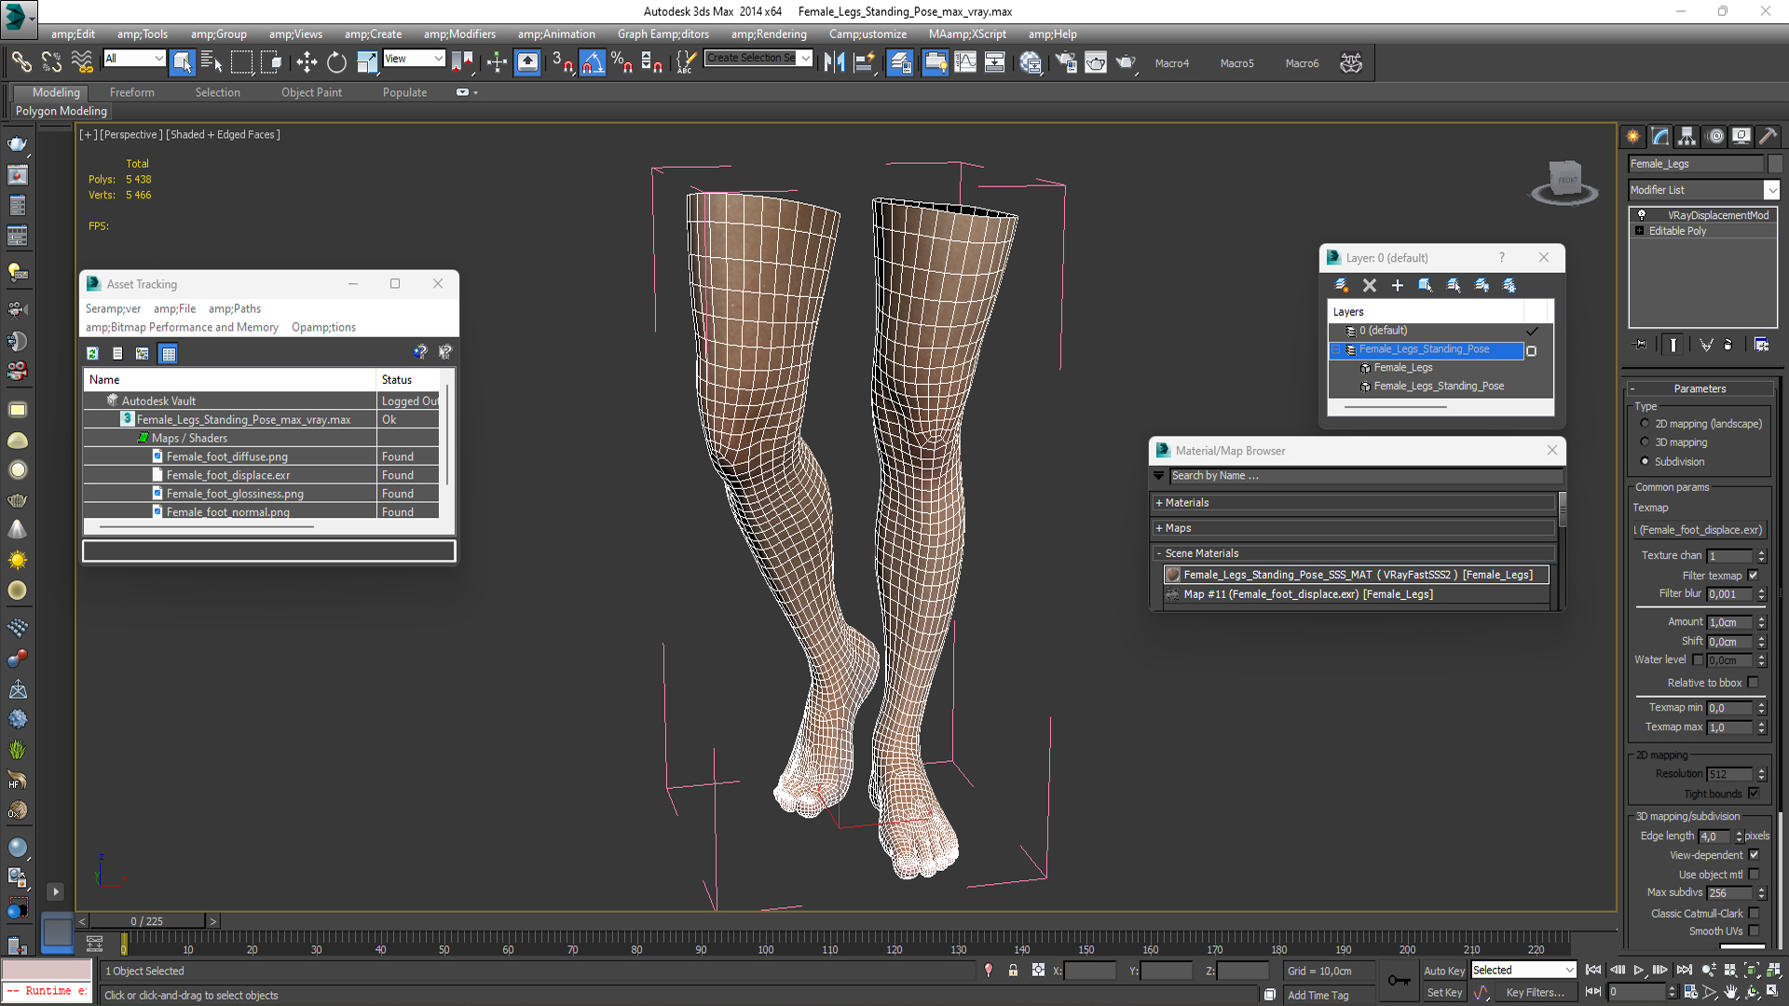Collapse the Scene Materials group
This screenshot has height=1006, width=1789.
tap(1158, 553)
